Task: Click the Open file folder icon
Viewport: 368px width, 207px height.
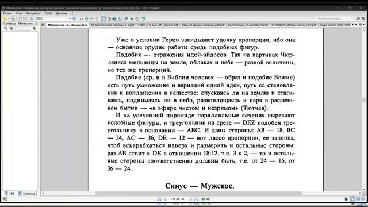Action: click(5, 18)
